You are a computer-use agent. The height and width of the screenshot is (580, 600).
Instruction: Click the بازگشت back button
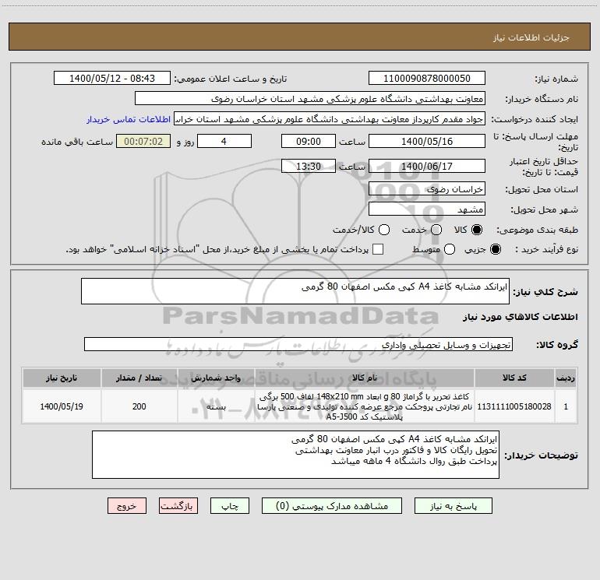pyautogui.click(x=178, y=506)
